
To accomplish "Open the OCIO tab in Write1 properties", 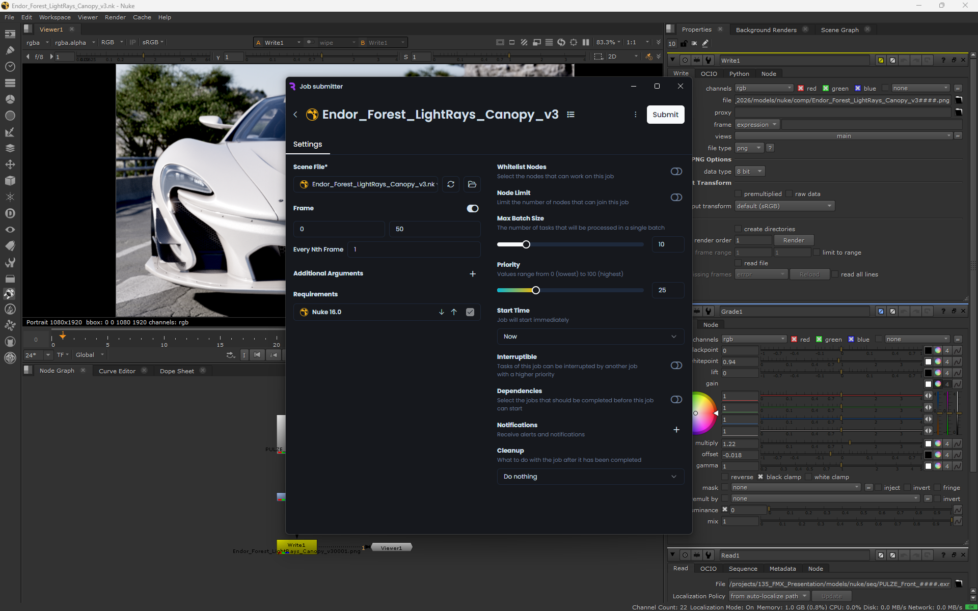I will [709, 74].
